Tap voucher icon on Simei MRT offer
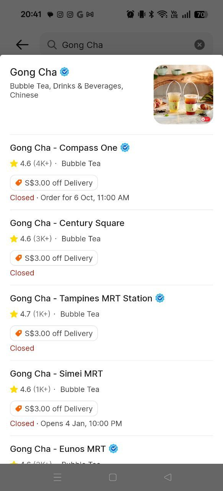 pyautogui.click(x=18, y=409)
